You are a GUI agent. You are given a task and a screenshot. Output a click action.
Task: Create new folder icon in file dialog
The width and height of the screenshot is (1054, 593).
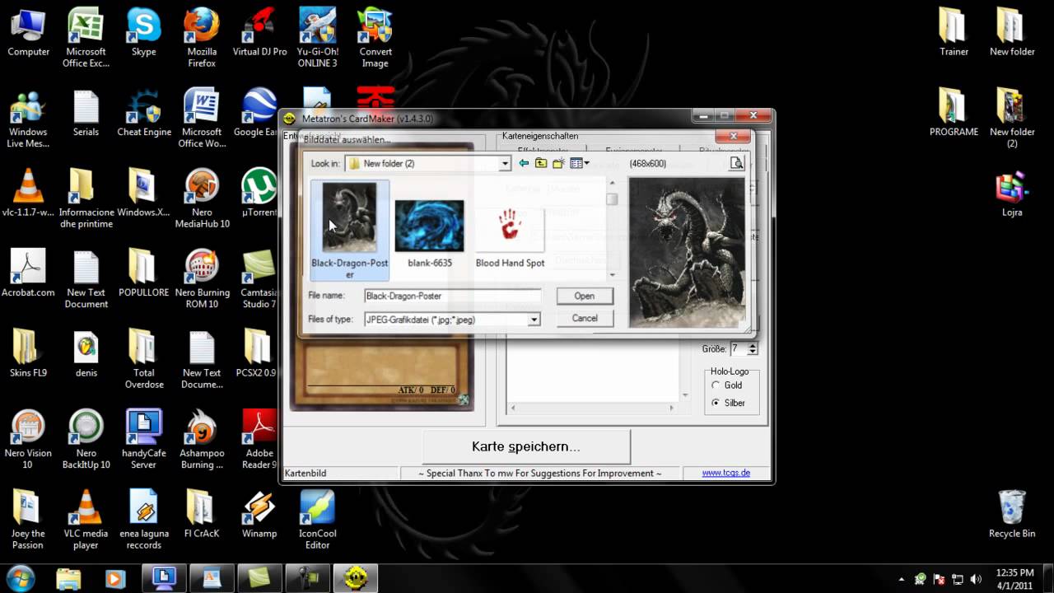tap(558, 163)
